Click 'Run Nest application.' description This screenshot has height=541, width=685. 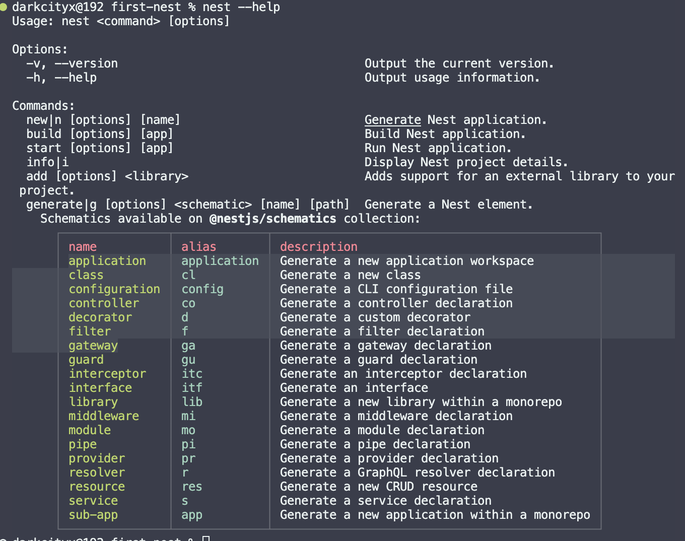pos(438,148)
